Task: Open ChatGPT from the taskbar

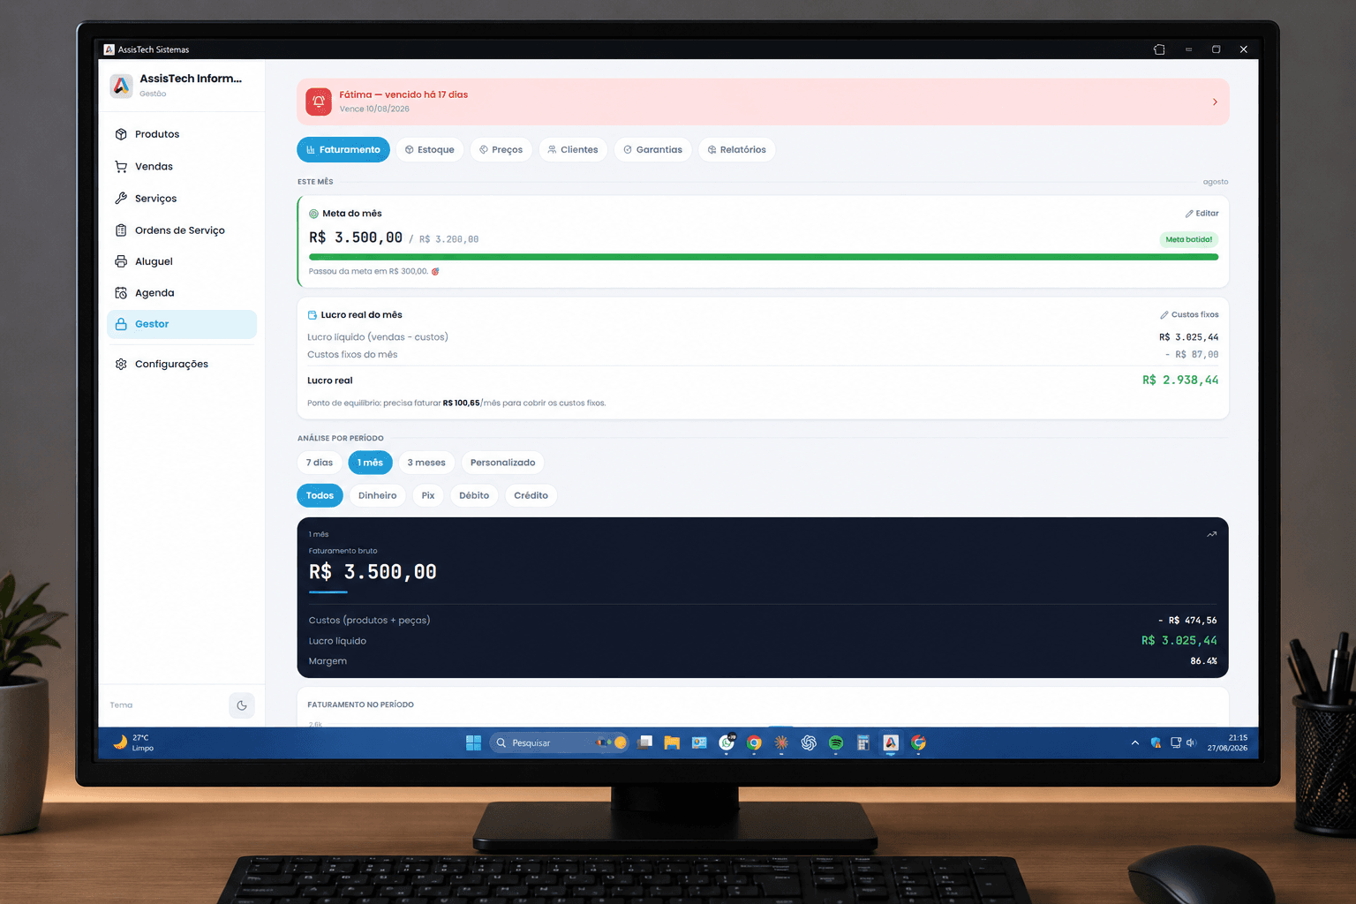Action: [x=809, y=742]
